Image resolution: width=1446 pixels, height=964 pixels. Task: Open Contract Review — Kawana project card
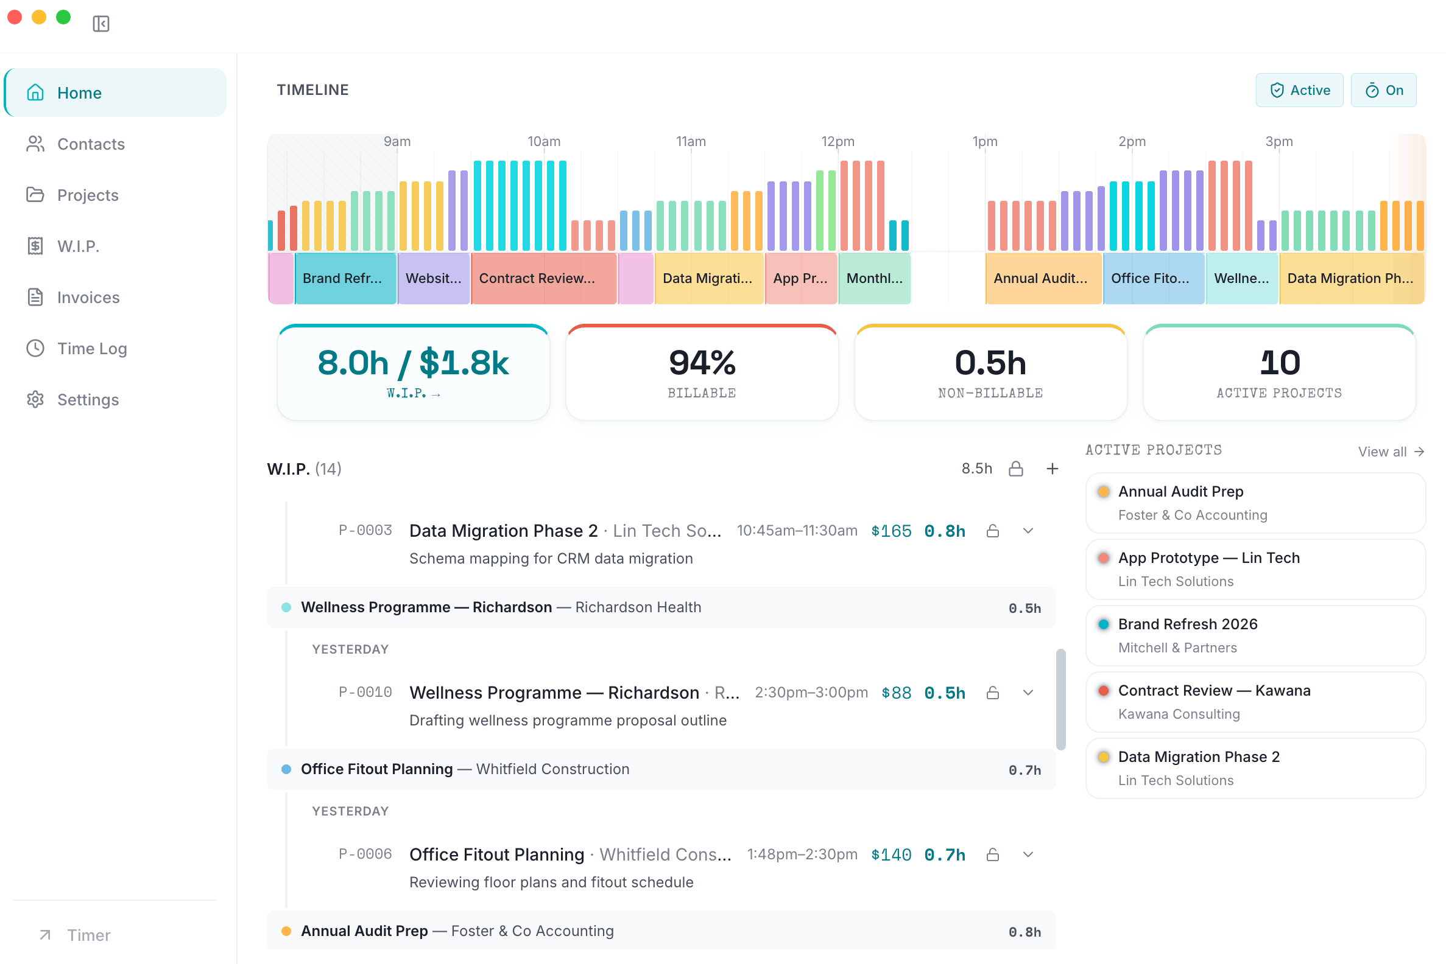[x=1255, y=702]
